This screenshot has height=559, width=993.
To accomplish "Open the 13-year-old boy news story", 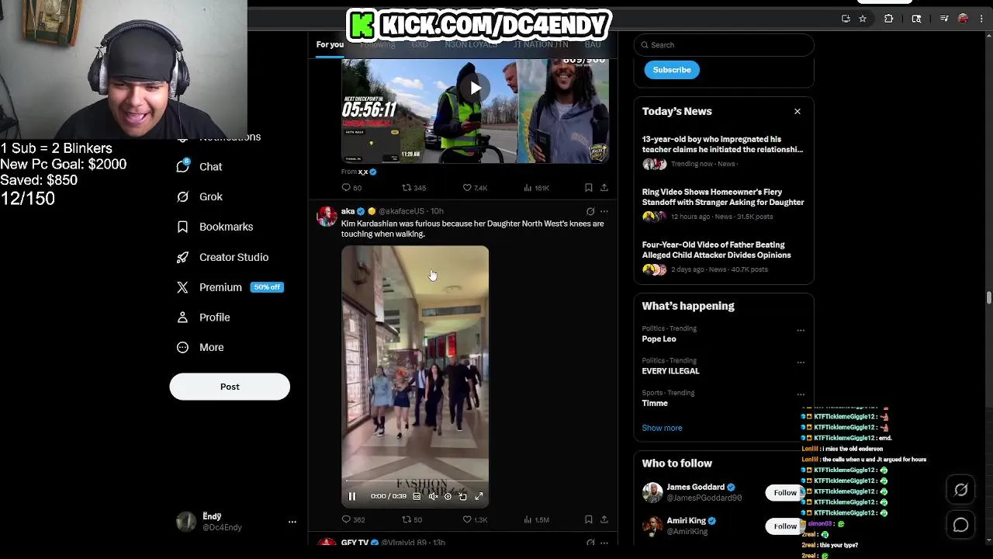I will (723, 151).
